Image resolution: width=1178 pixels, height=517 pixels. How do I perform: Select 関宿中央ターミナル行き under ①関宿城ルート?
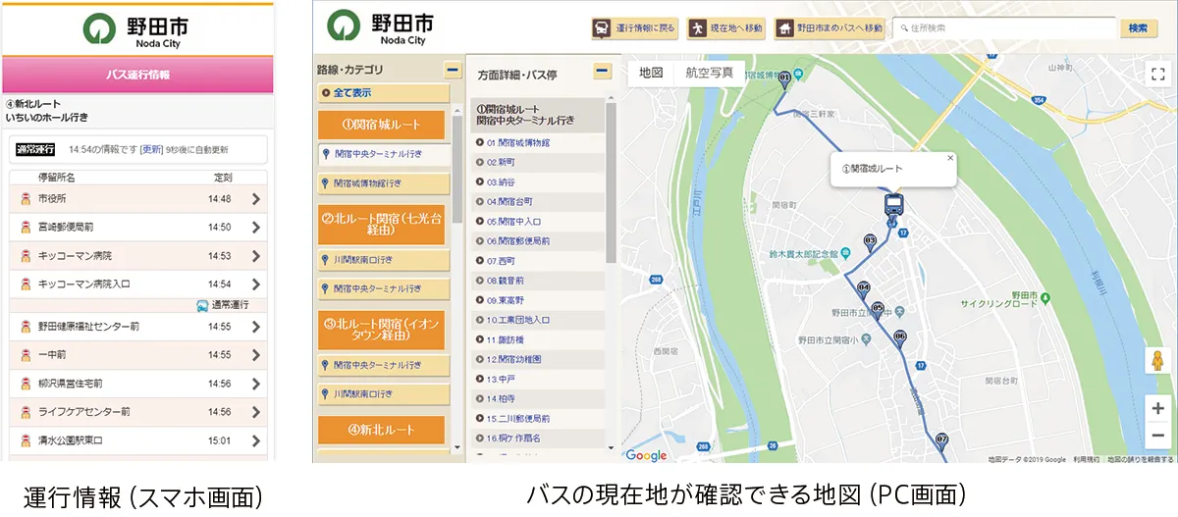point(384,154)
